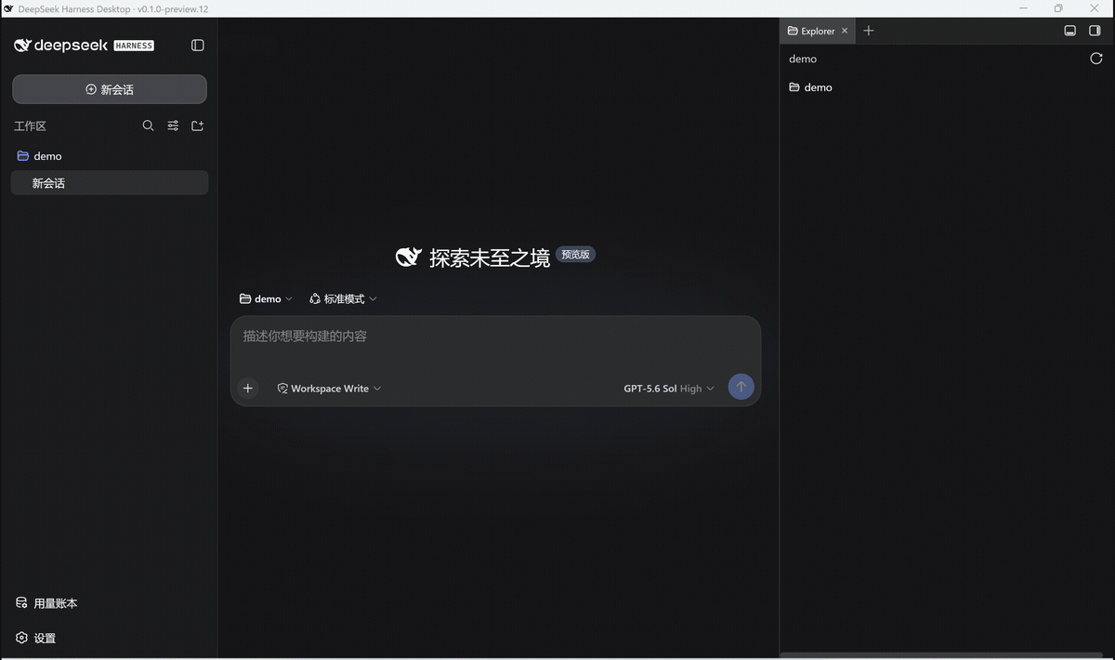
Task: Open 标准模式 mode dropdown
Action: coord(343,298)
